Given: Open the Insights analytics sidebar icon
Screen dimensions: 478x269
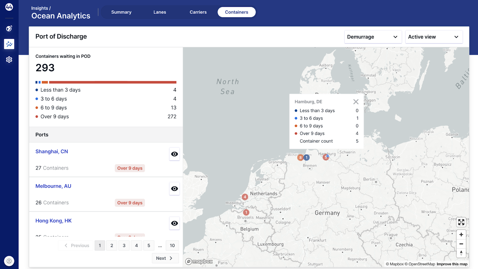Looking at the screenshot, I should coord(9,44).
